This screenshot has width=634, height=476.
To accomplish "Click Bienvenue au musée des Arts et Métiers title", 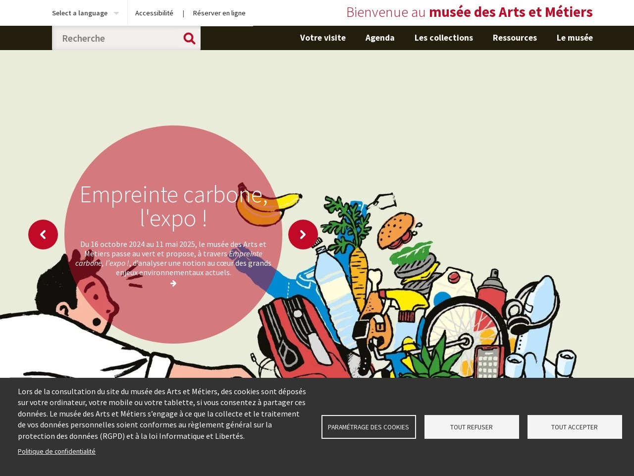I will tap(470, 12).
